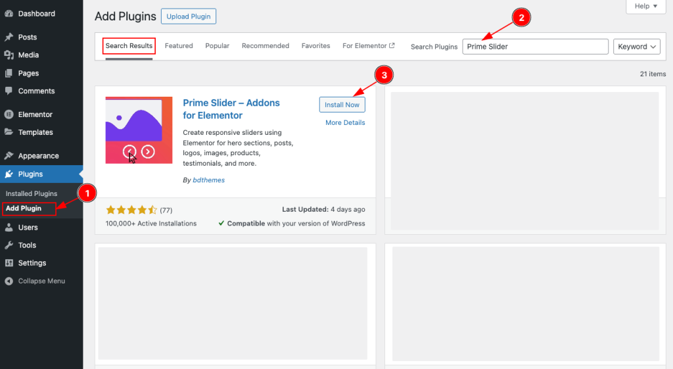
Task: Open the Recommended plugins tab
Action: pyautogui.click(x=265, y=46)
